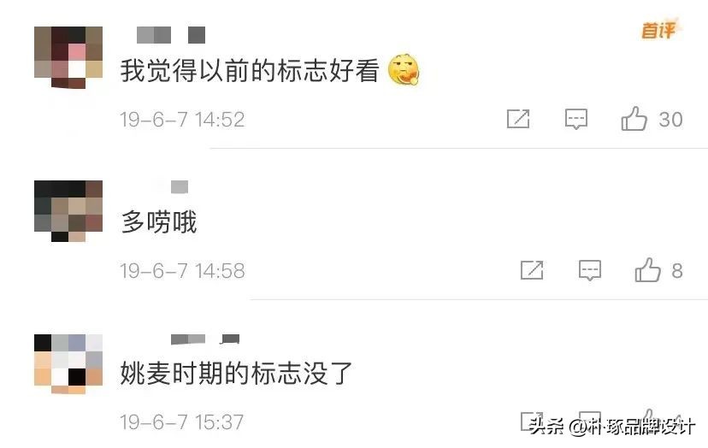Click the timestamp 19-6-7 14:52

click(182, 120)
